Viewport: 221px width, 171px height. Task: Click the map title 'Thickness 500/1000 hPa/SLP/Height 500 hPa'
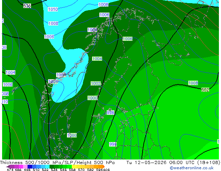[57, 163]
